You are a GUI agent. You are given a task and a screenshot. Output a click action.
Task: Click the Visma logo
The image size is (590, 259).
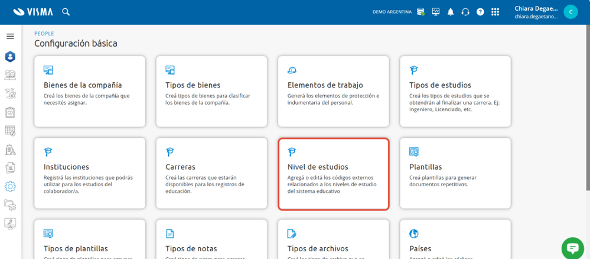click(33, 12)
